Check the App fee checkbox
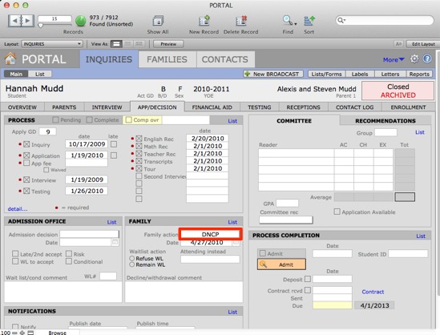 click(x=26, y=163)
